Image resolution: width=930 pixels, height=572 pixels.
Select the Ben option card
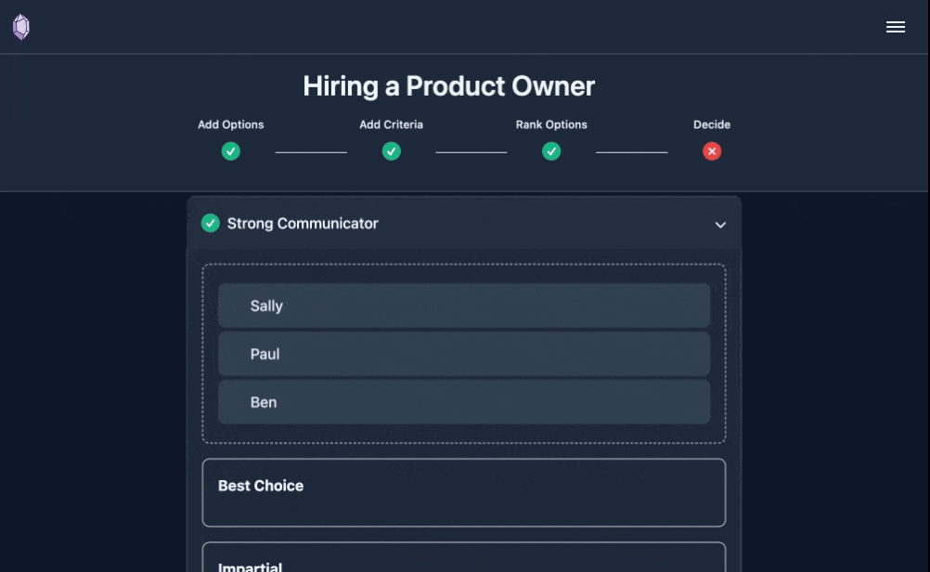pyautogui.click(x=464, y=402)
